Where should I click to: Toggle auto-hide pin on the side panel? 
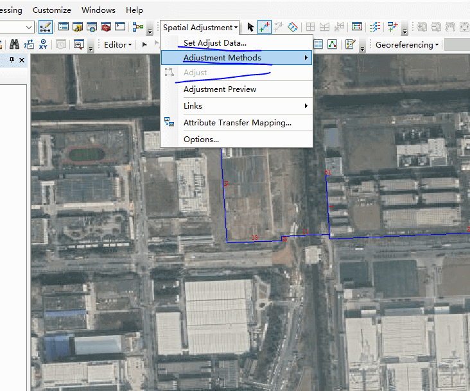tap(12, 60)
